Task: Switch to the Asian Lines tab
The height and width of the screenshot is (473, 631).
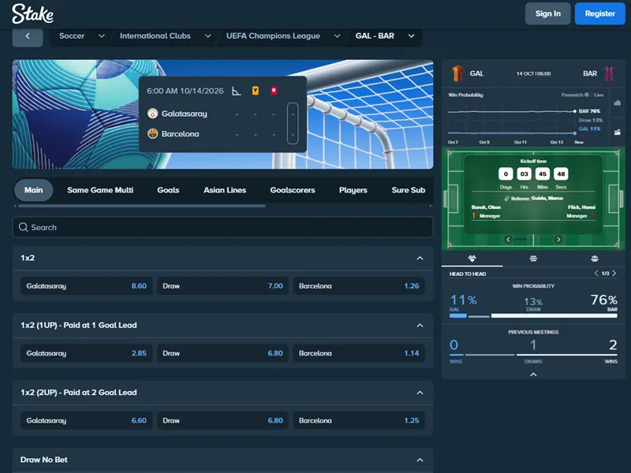Action: click(225, 190)
